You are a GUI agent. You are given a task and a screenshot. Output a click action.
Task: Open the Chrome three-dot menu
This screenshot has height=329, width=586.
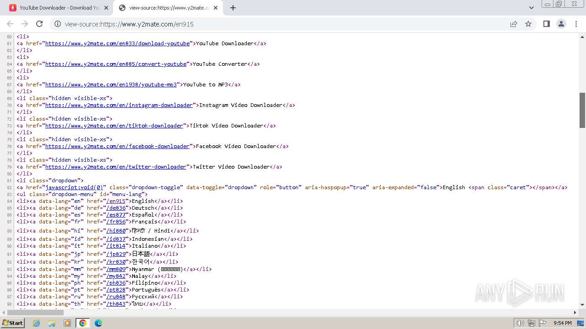576,24
